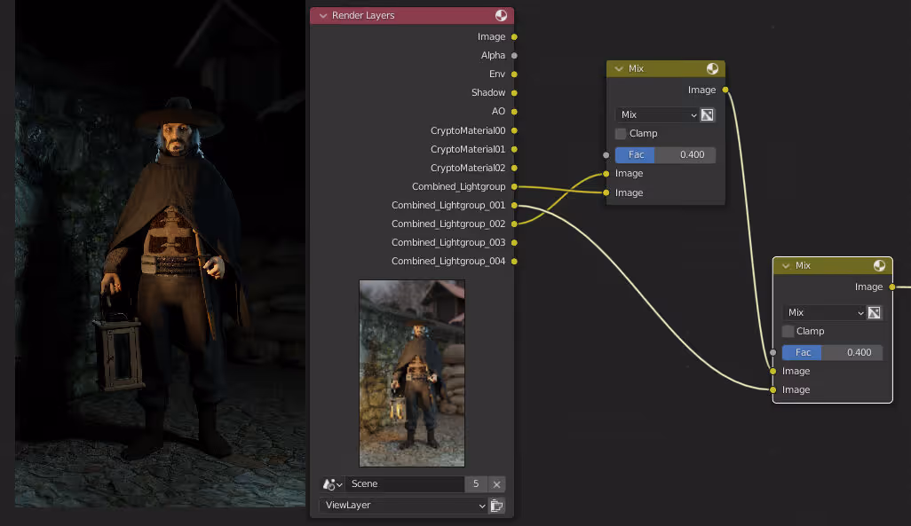Collapse the Render Layers node
Screen dimensions: 911x526
tap(323, 16)
